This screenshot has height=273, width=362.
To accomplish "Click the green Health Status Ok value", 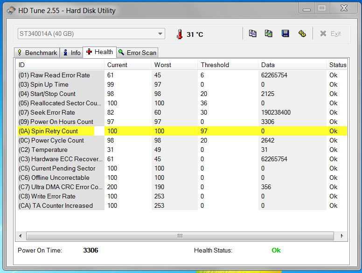I will pos(276,250).
